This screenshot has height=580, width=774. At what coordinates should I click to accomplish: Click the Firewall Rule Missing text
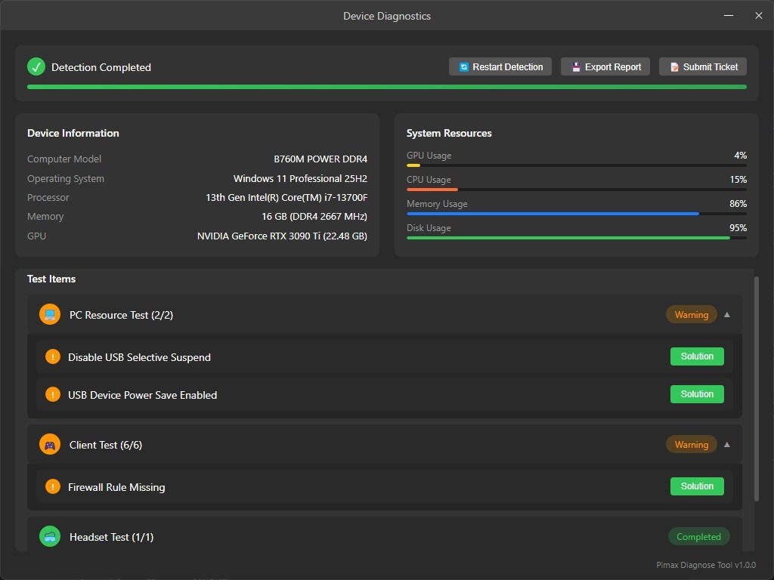tap(116, 487)
